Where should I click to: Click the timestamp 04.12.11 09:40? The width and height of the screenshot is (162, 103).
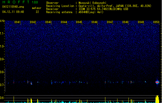(13, 12)
